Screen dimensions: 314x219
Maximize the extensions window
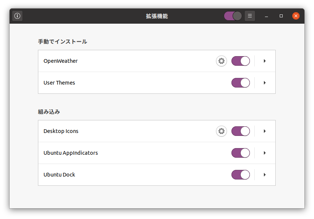click(x=281, y=16)
